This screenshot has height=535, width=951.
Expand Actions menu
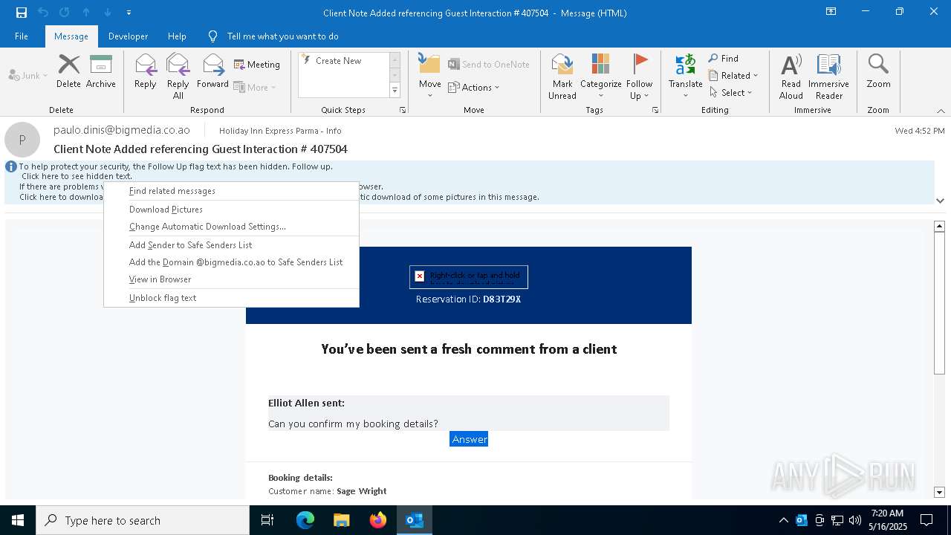click(x=474, y=87)
